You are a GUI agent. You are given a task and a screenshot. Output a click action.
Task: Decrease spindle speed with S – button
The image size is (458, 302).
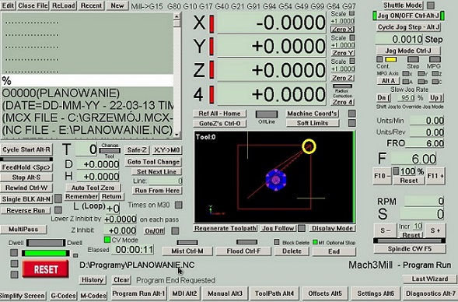(x=385, y=230)
